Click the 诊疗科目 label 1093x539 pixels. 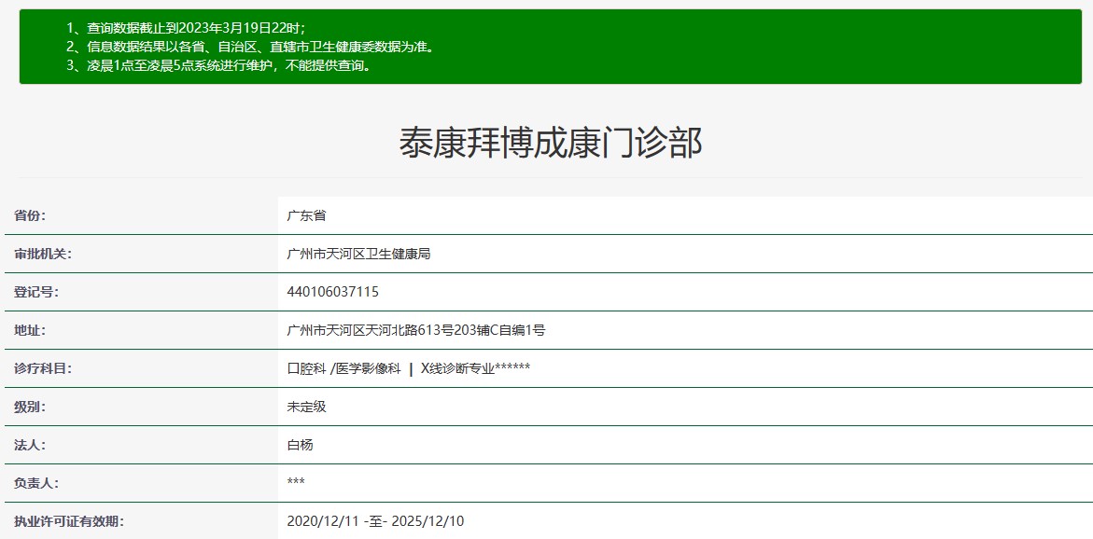[x=43, y=369]
